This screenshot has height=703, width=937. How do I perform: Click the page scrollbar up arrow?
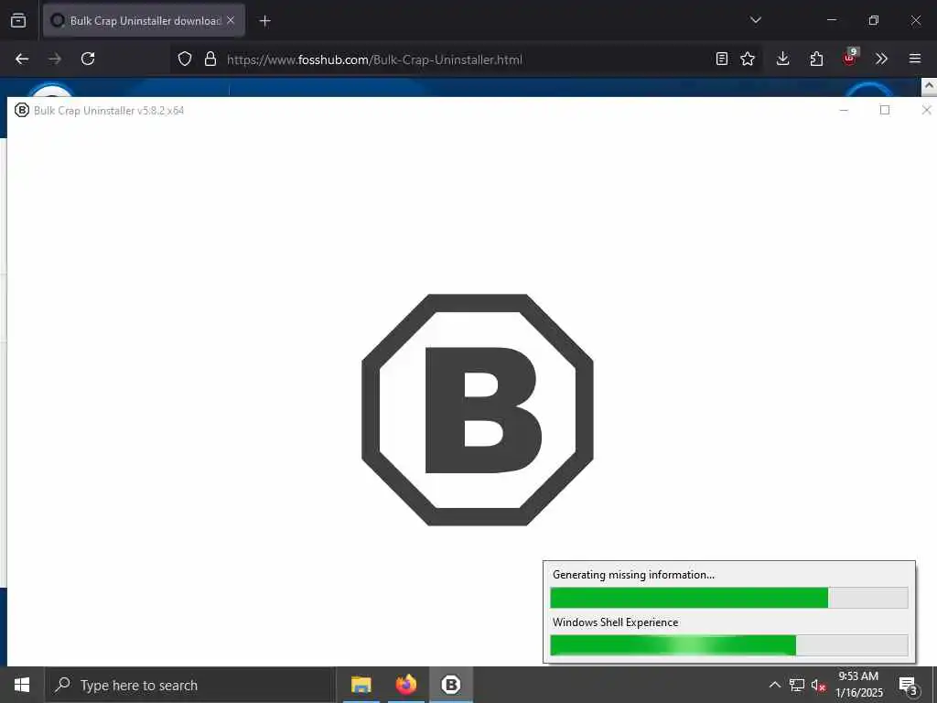pyautogui.click(x=929, y=86)
